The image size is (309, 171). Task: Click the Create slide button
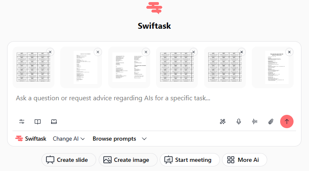coord(69,160)
